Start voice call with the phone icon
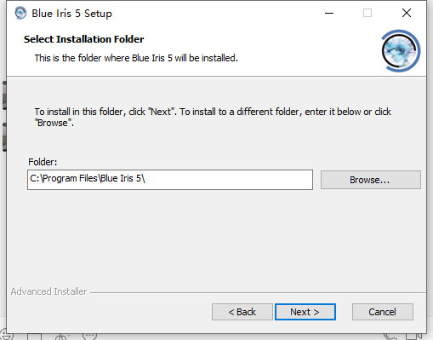Viewport: 433px width, 340px height. point(390,337)
